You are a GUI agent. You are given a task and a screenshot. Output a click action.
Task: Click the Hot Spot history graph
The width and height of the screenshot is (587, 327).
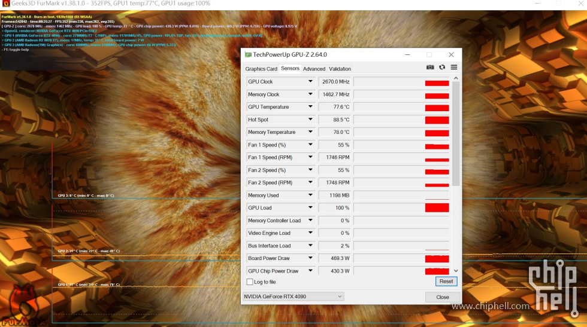click(401, 120)
